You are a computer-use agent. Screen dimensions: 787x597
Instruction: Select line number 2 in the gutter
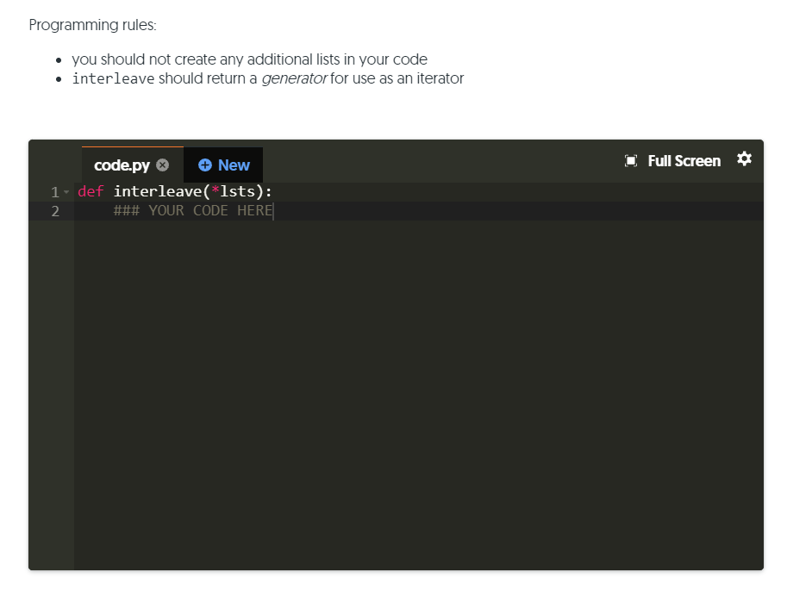click(x=56, y=210)
